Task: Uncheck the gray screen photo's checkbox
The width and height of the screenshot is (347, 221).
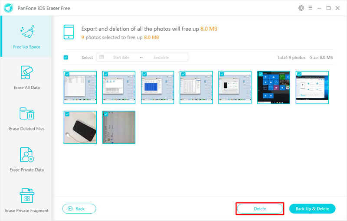Action: 106,114
